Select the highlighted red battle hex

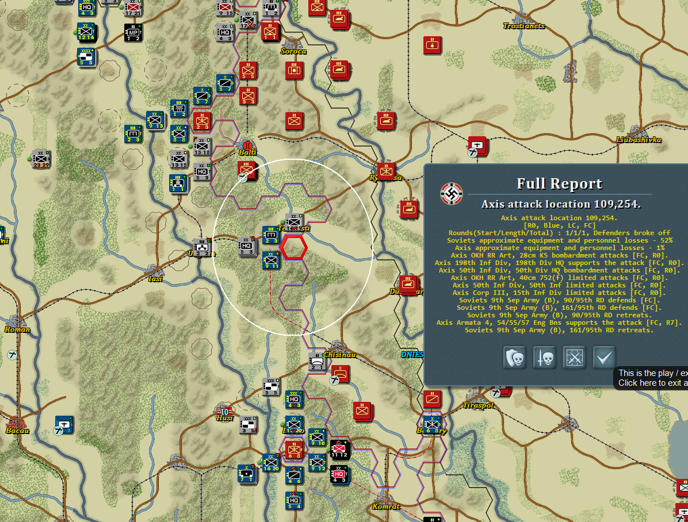293,247
